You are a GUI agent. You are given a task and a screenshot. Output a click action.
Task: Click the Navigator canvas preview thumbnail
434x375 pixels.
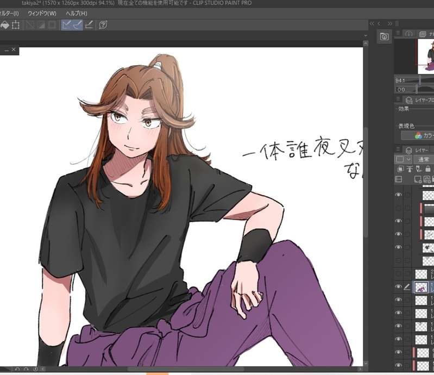426,56
